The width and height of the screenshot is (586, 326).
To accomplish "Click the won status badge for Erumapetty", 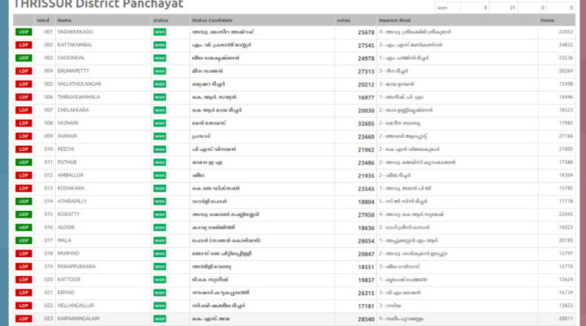I will 159,71.
